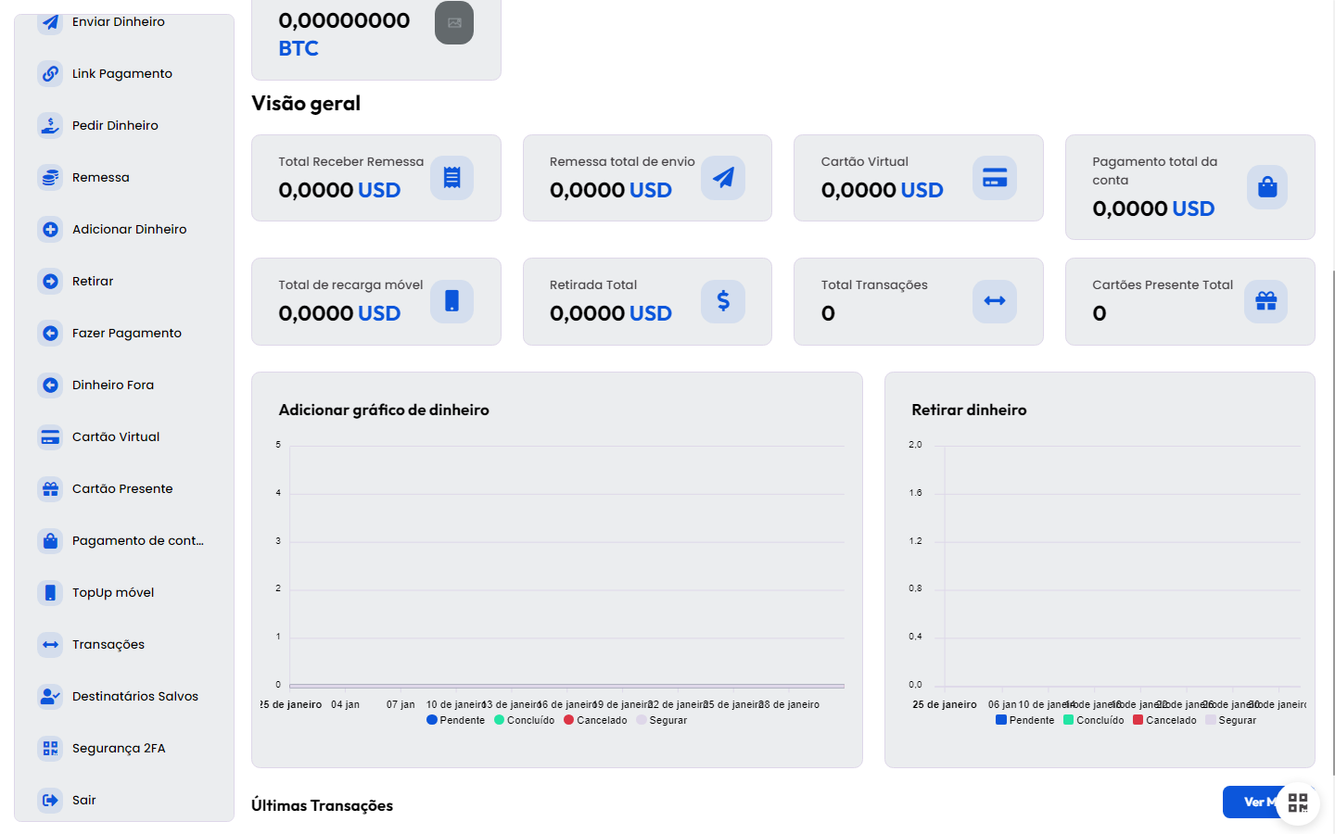Click the Link Pagamento chain icon

coord(50,73)
